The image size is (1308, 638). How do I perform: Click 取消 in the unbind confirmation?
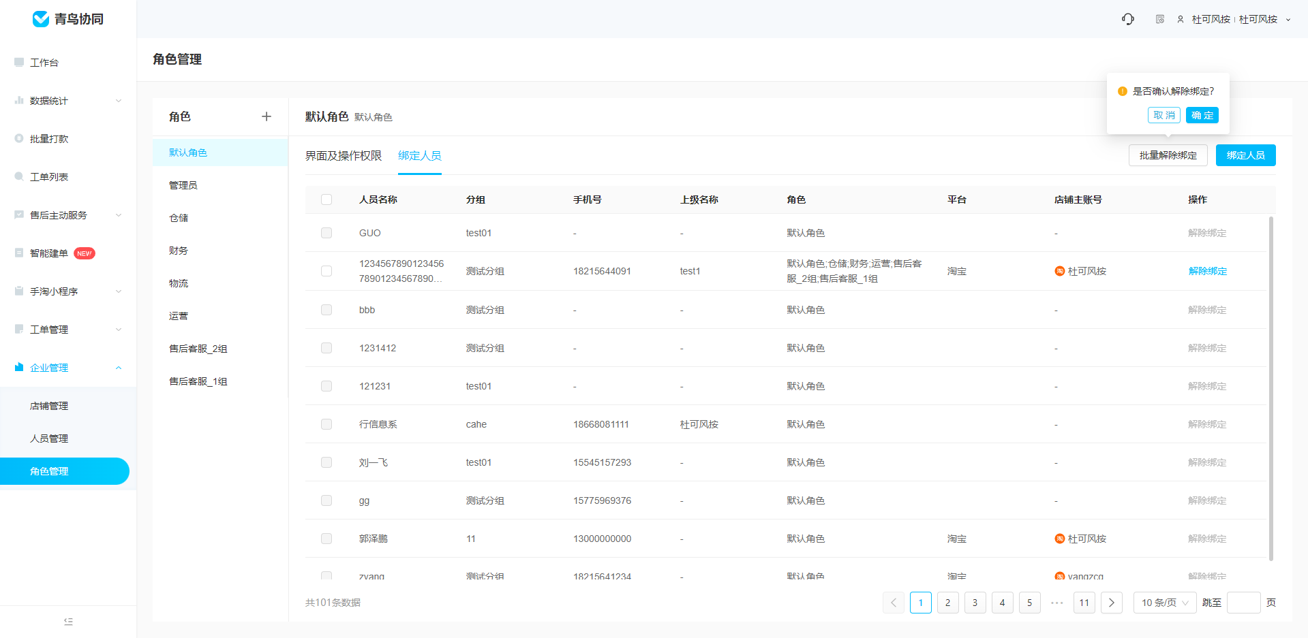(x=1164, y=115)
